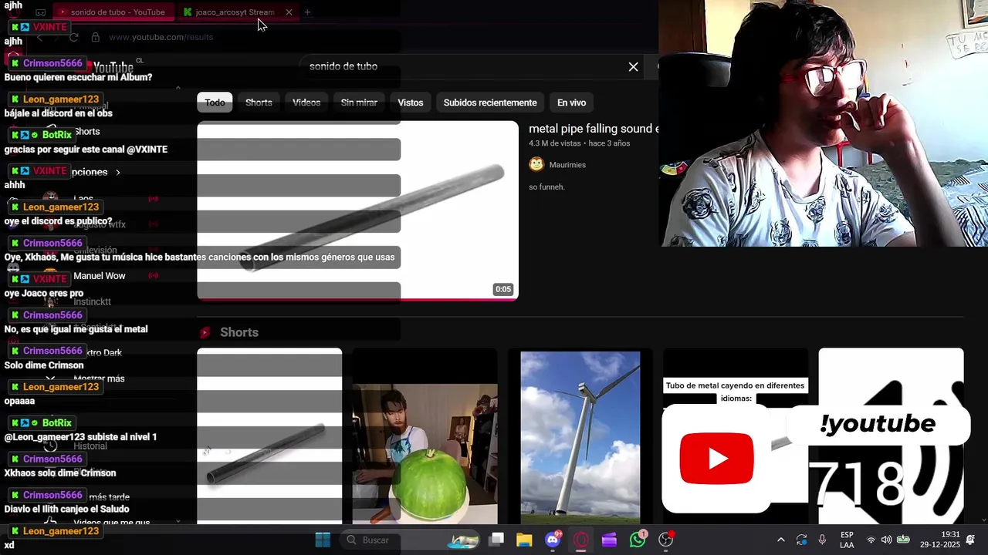Open the battery status tray icon
The width and height of the screenshot is (988, 555).
(x=903, y=540)
